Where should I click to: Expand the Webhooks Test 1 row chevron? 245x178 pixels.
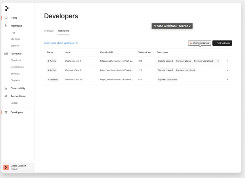pyautogui.click(x=227, y=61)
